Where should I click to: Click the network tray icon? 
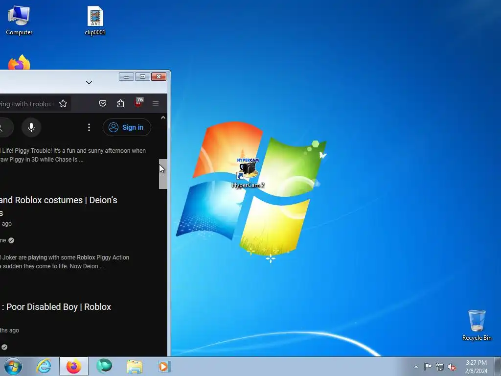click(x=440, y=367)
